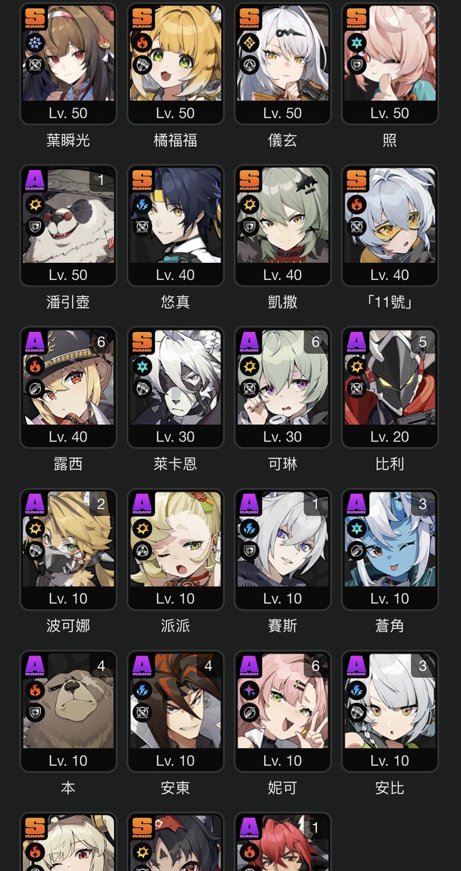Select the 波可娜 name label
The width and height of the screenshot is (461, 871).
pyautogui.click(x=68, y=626)
